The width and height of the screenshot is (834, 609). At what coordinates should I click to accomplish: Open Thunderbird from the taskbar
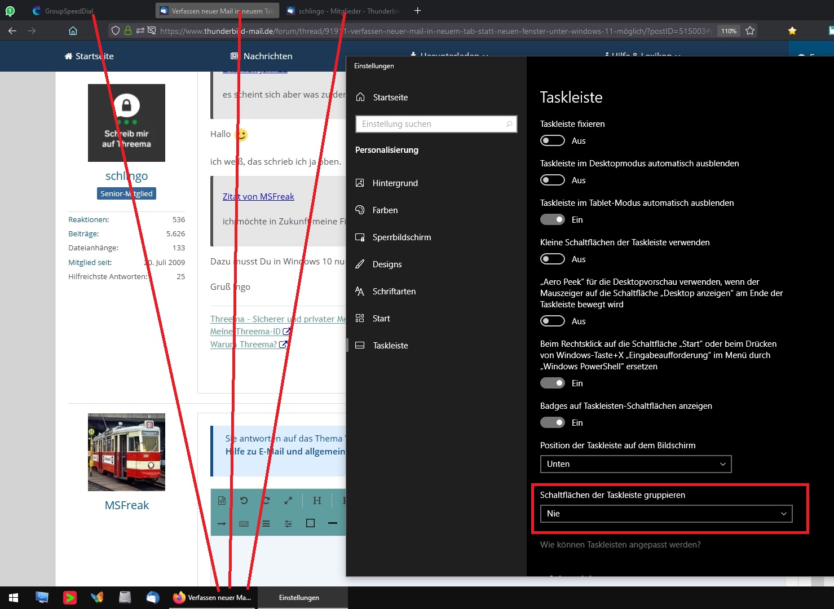pyautogui.click(x=153, y=598)
